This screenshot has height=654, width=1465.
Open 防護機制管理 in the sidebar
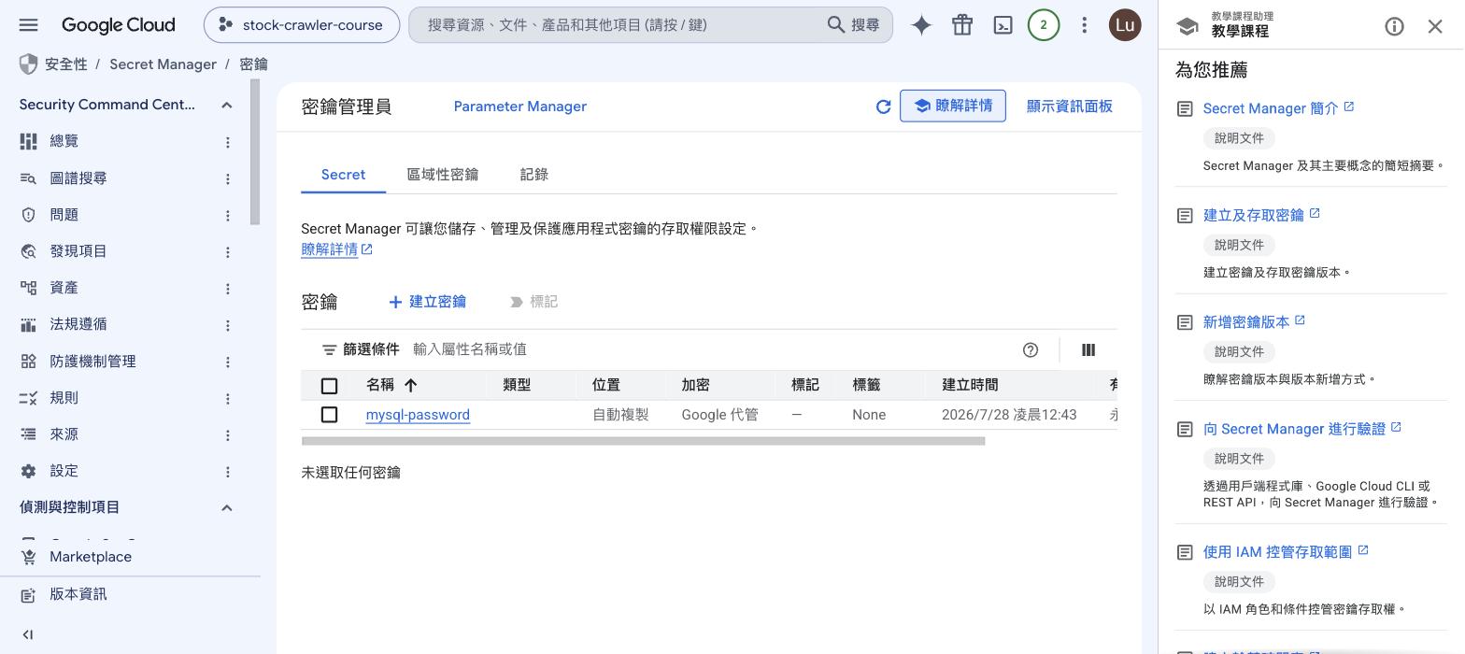[x=92, y=361]
